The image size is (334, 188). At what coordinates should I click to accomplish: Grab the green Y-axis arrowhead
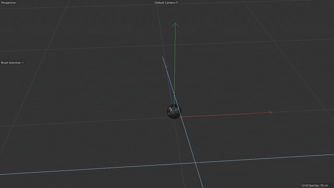[175, 25]
